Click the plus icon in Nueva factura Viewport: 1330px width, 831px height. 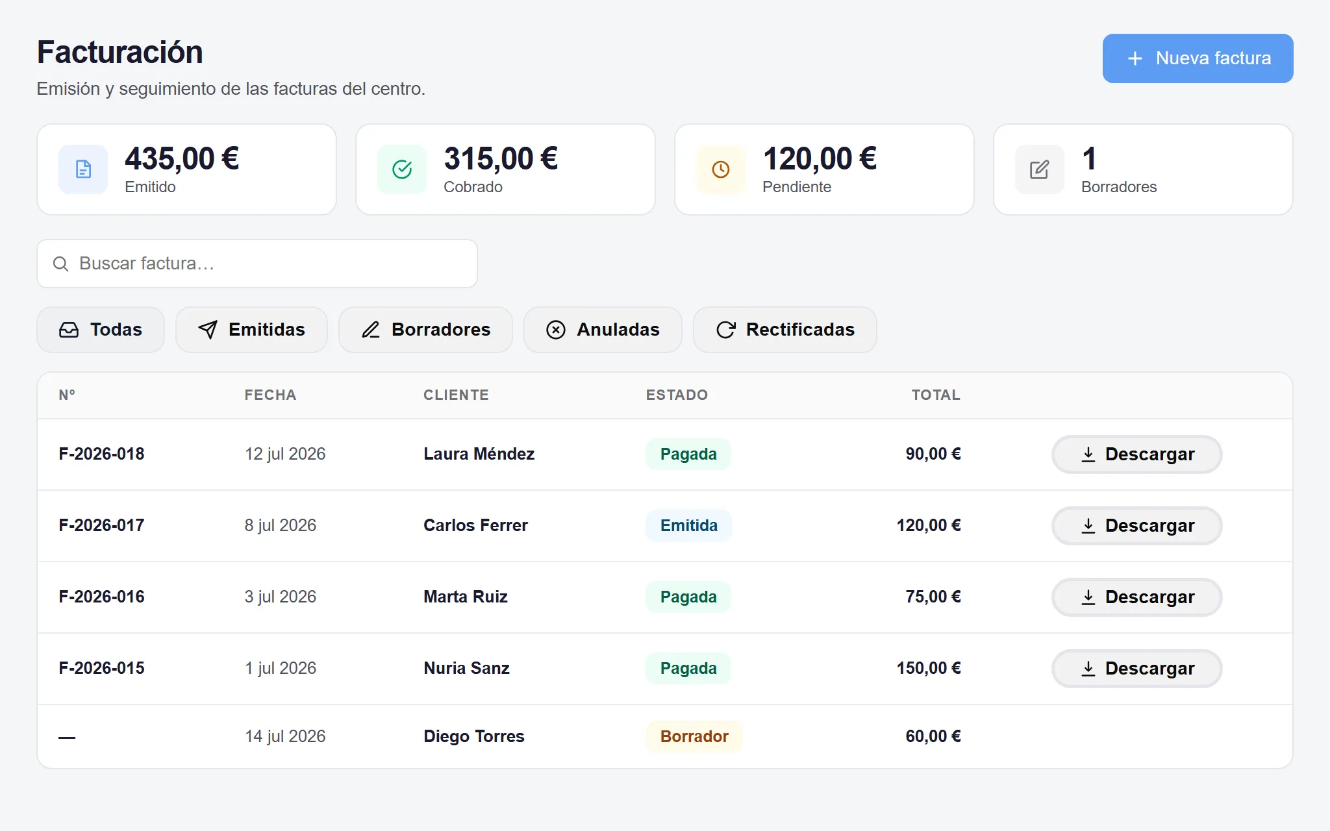[x=1135, y=58]
